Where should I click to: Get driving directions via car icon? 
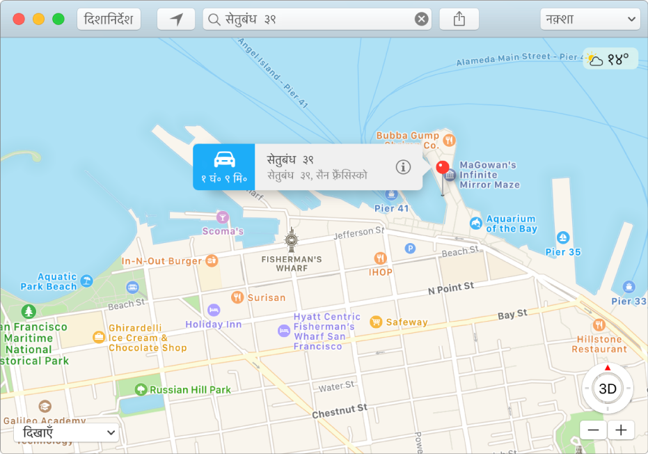pos(224,167)
